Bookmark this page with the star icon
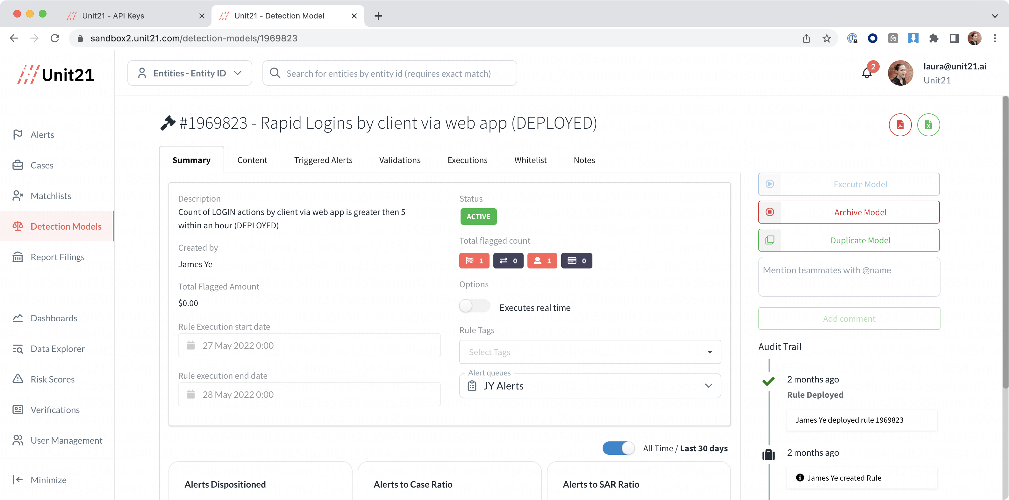The height and width of the screenshot is (500, 1009). [827, 38]
